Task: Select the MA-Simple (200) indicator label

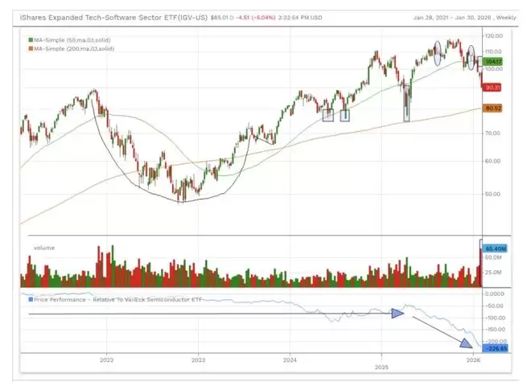Action: coord(76,49)
